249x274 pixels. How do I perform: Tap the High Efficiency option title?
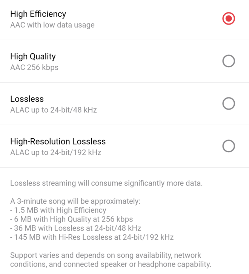pyautogui.click(x=38, y=14)
